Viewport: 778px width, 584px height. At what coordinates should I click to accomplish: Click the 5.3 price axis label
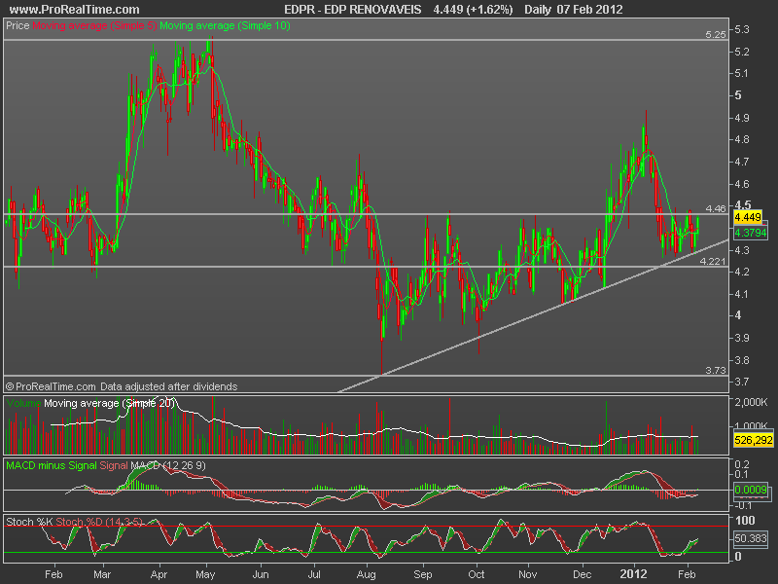click(742, 30)
